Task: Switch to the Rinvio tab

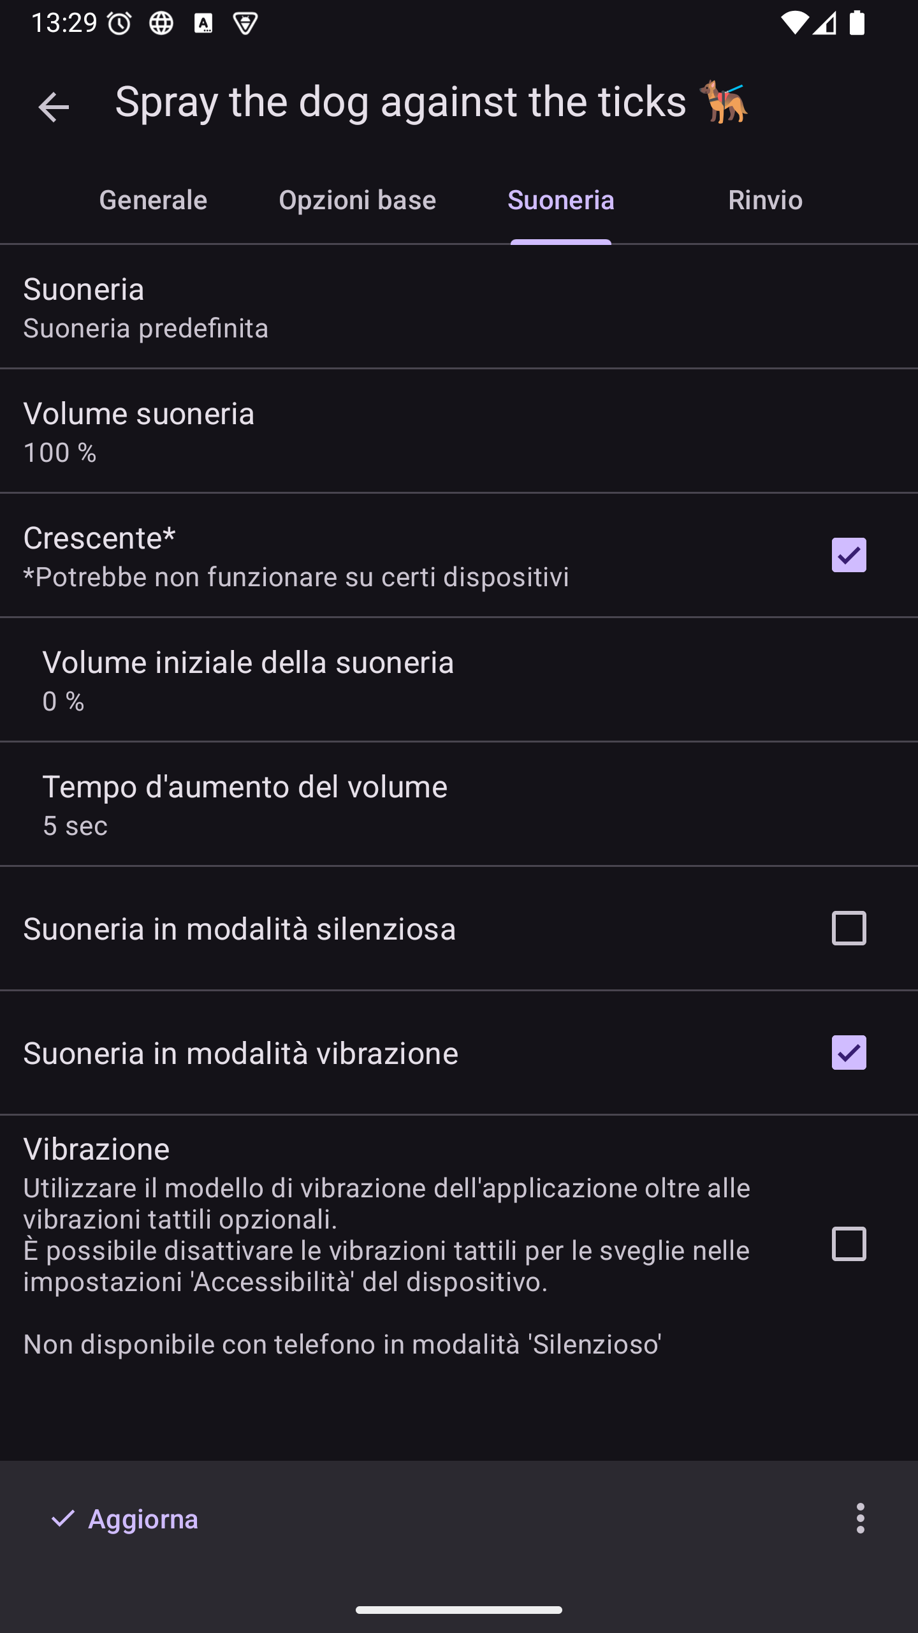Action: coord(765,200)
